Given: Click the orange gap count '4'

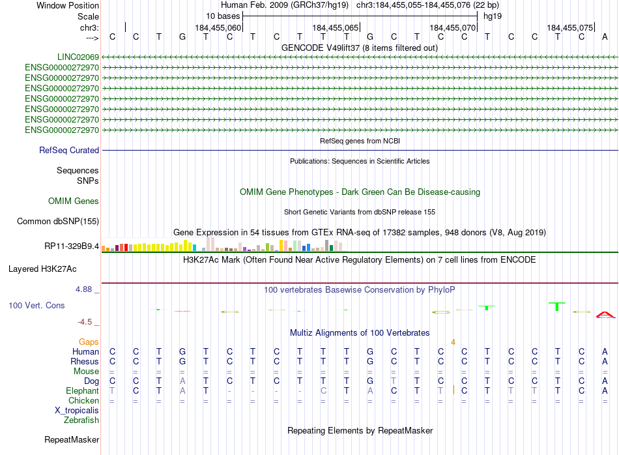Looking at the screenshot, I should click(453, 342).
